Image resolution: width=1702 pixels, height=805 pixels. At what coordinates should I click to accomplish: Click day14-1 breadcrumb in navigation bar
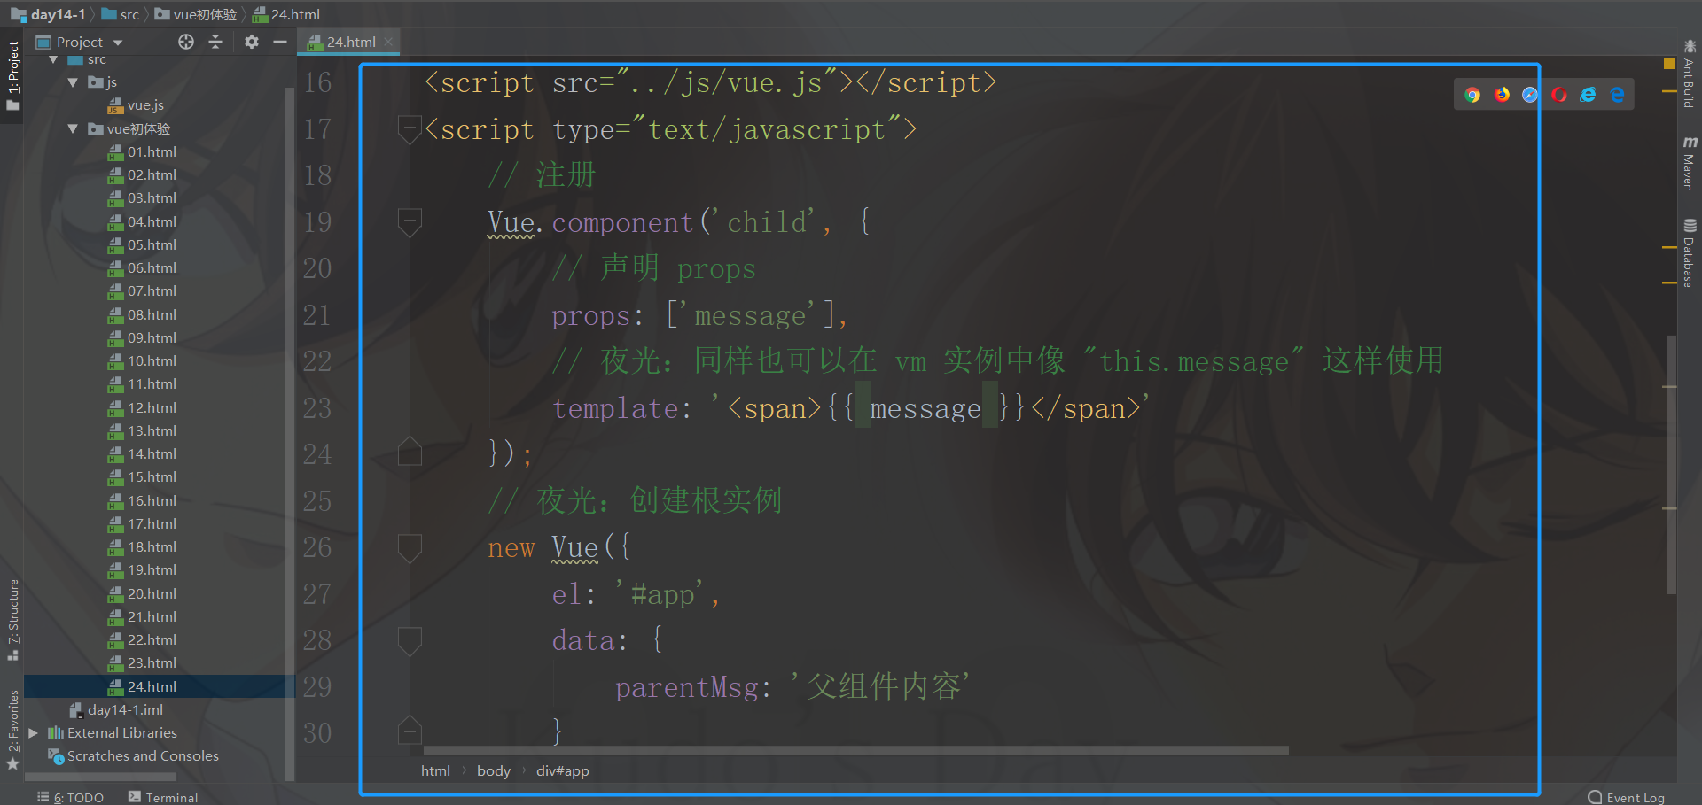click(48, 14)
